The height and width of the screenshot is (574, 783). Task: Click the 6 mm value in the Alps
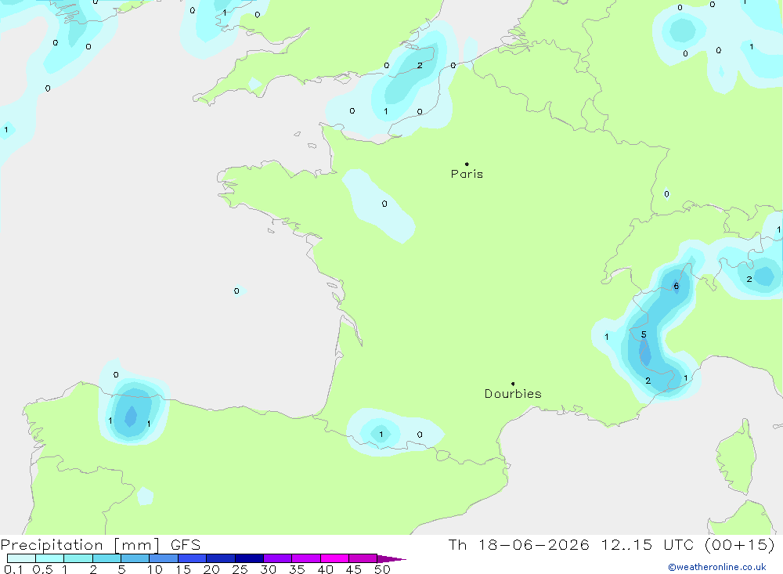tap(677, 287)
